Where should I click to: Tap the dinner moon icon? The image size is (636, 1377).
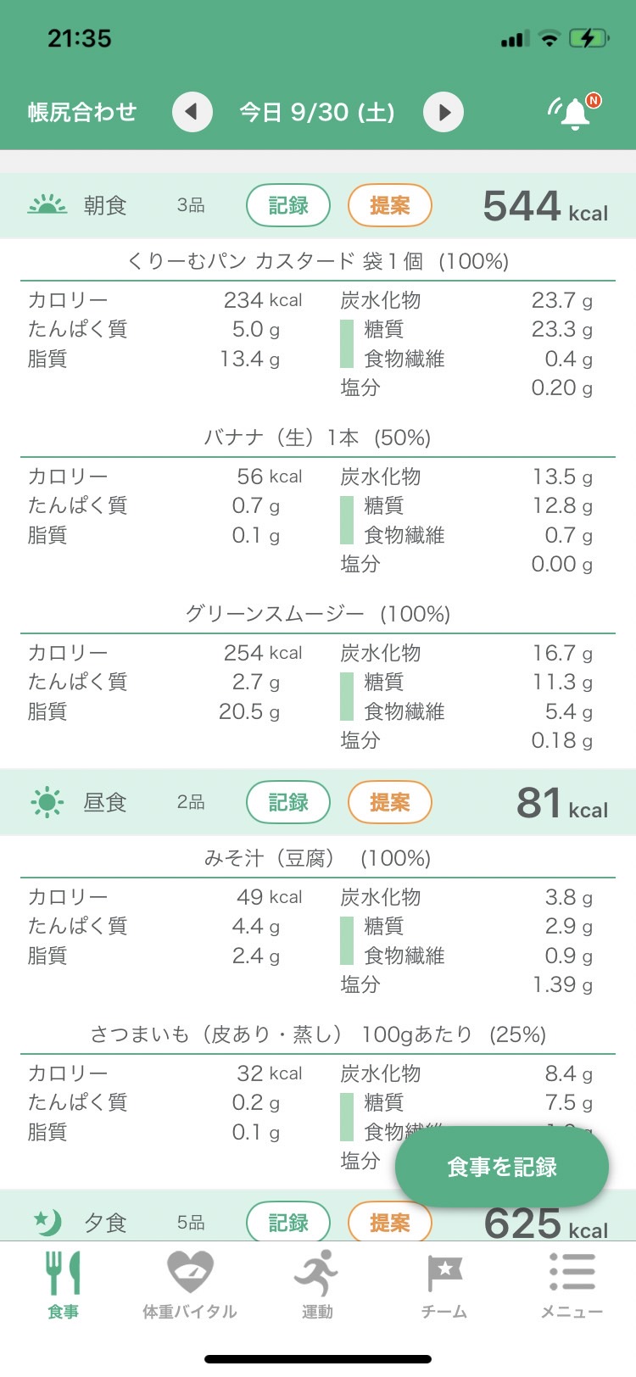pos(47,1222)
